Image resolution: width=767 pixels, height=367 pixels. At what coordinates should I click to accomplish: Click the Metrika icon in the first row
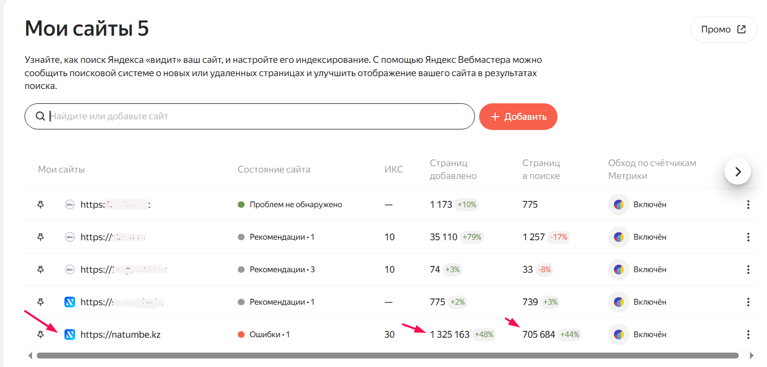619,205
